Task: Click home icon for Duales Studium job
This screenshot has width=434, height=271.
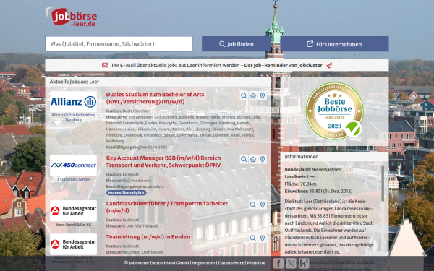Action: pos(253,95)
